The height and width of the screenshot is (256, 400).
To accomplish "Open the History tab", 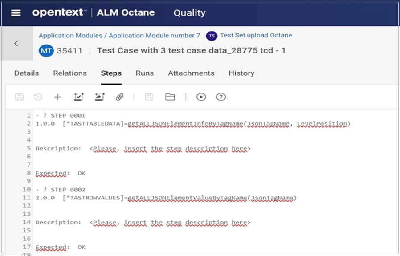I will pos(241,73).
